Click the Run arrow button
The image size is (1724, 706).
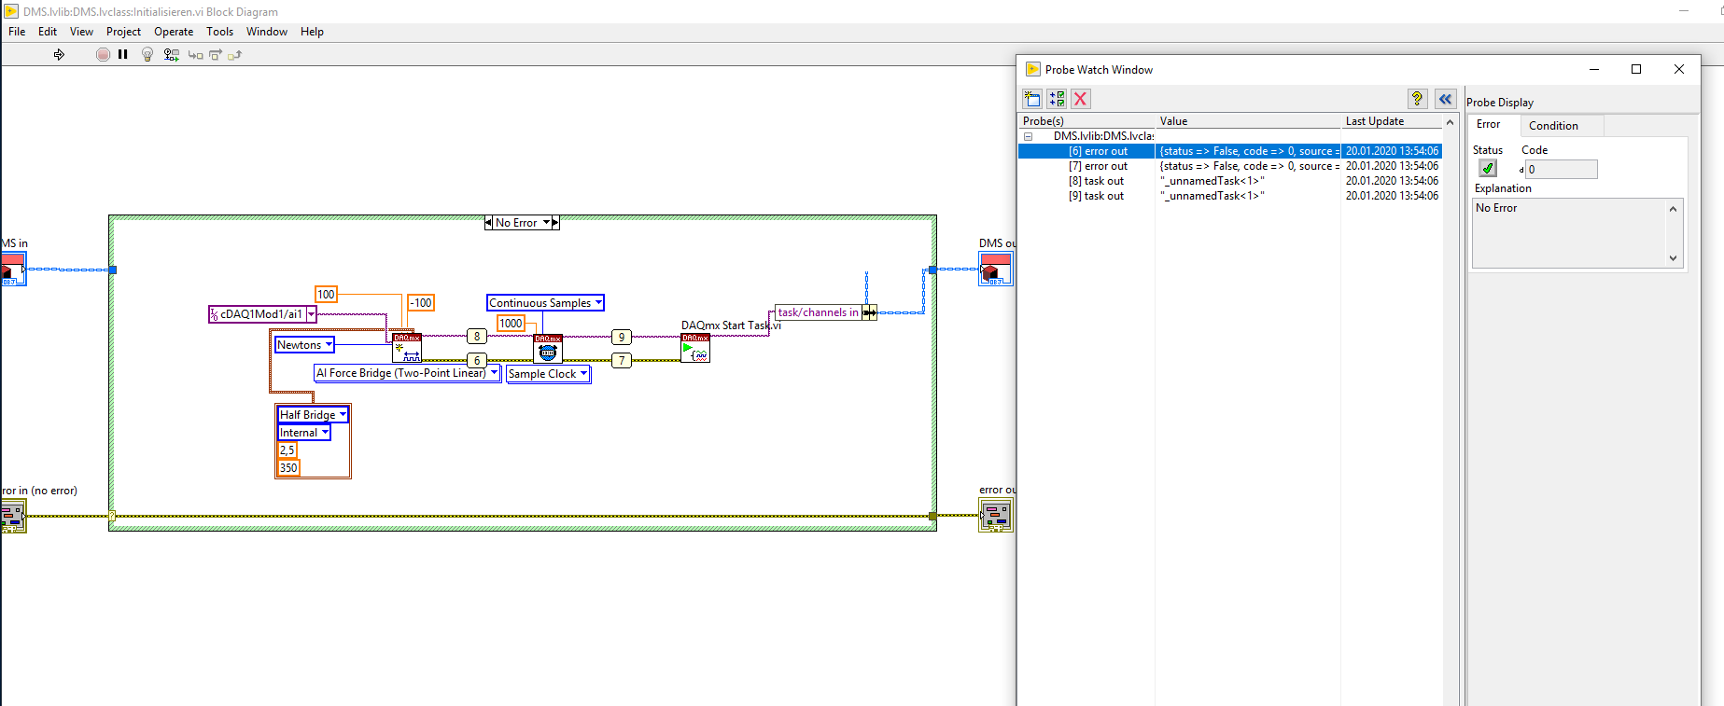click(59, 55)
